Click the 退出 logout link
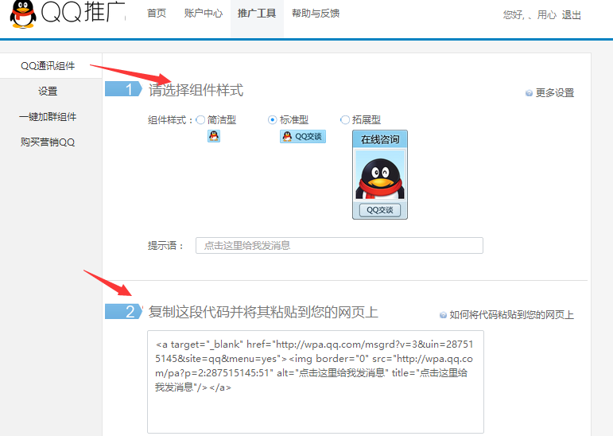 572,15
